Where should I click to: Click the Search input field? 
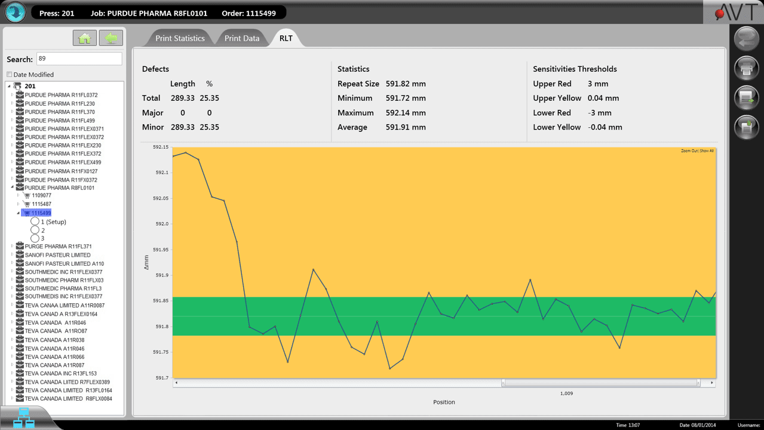point(79,59)
